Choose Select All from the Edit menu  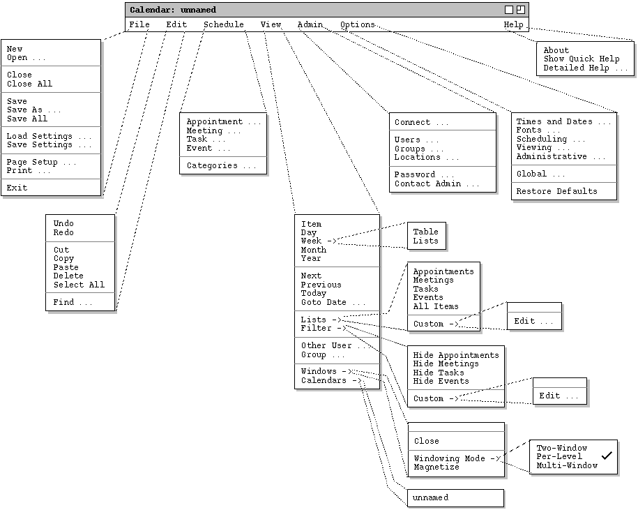click(79, 285)
